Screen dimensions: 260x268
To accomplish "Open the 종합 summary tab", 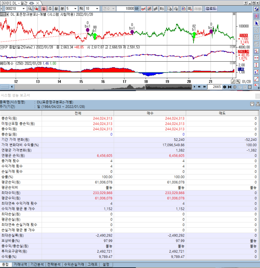I will pos(5,264).
